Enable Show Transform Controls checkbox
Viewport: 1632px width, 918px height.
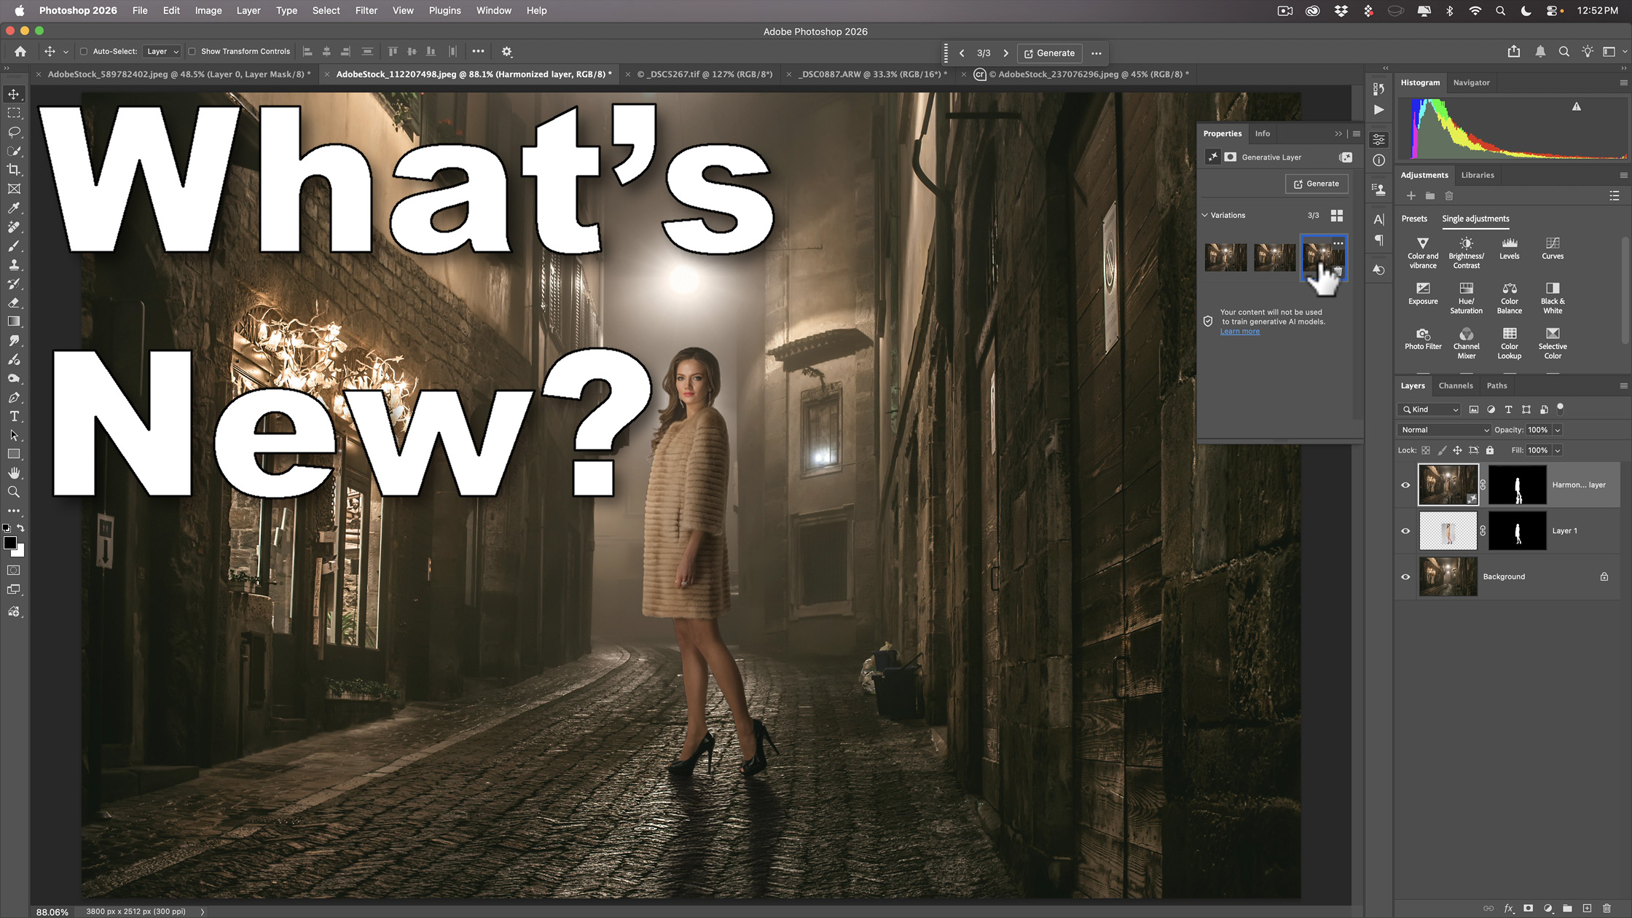[x=193, y=51]
